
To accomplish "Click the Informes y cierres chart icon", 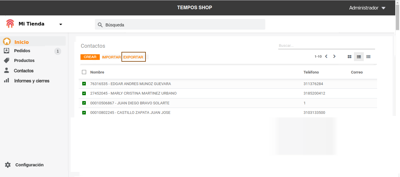I will click(7, 81).
